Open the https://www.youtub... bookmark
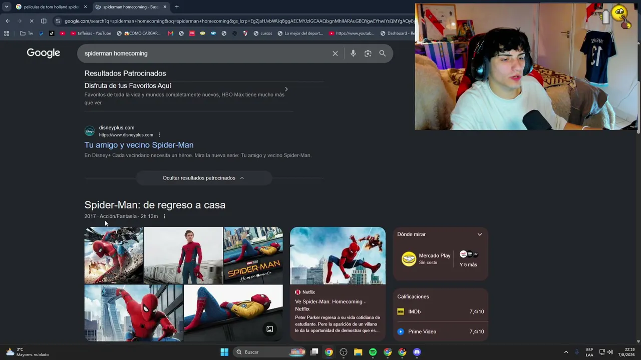Viewport: 641px width, 360px height. click(352, 33)
